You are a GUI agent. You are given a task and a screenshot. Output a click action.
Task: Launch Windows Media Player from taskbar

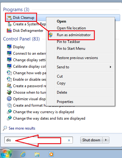coord(51,154)
